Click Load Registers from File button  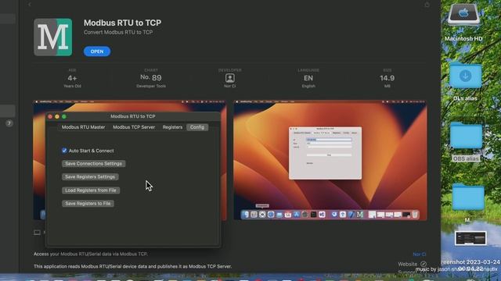pyautogui.click(x=91, y=190)
